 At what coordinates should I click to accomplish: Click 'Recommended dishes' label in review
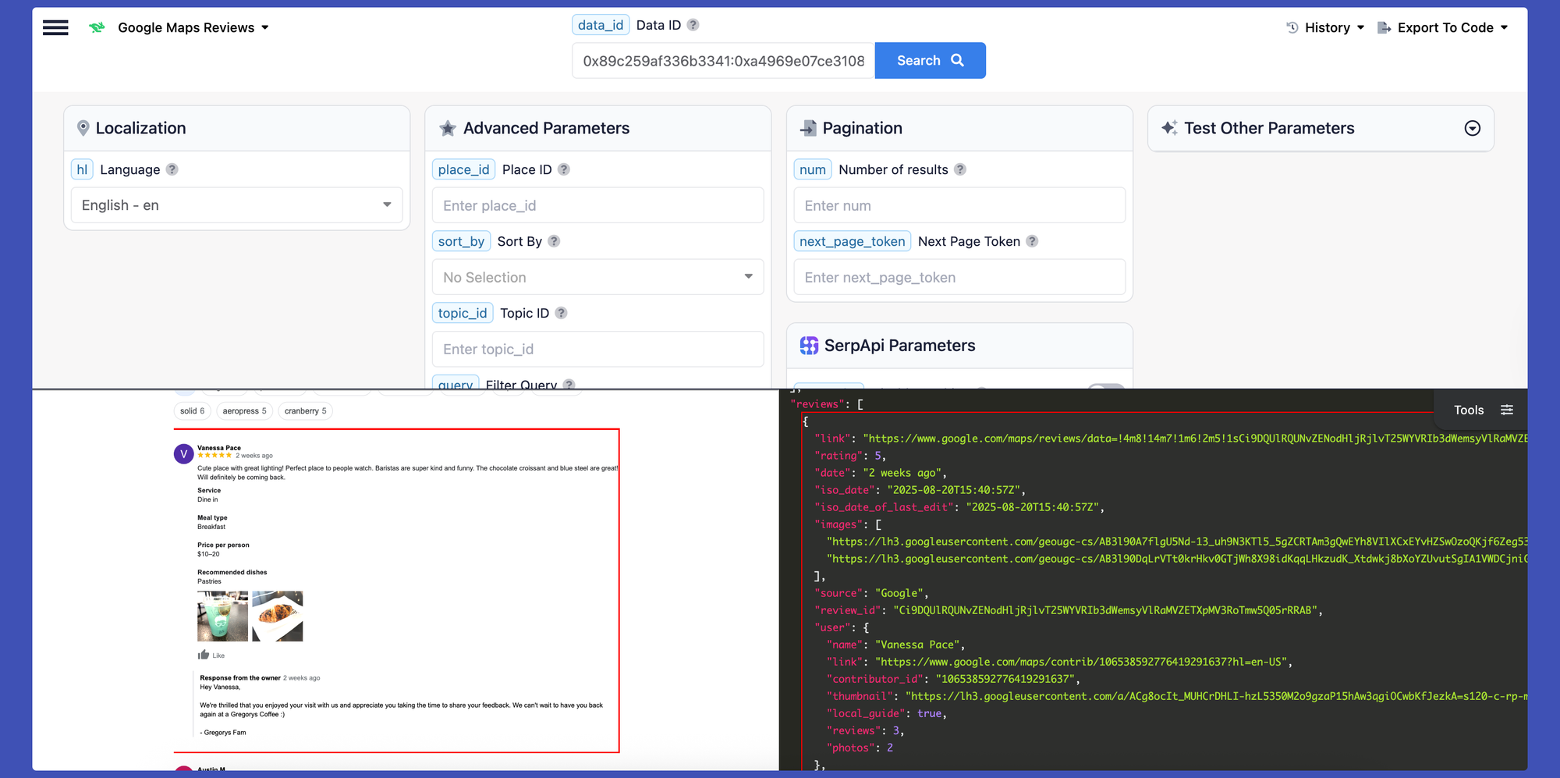click(x=232, y=573)
